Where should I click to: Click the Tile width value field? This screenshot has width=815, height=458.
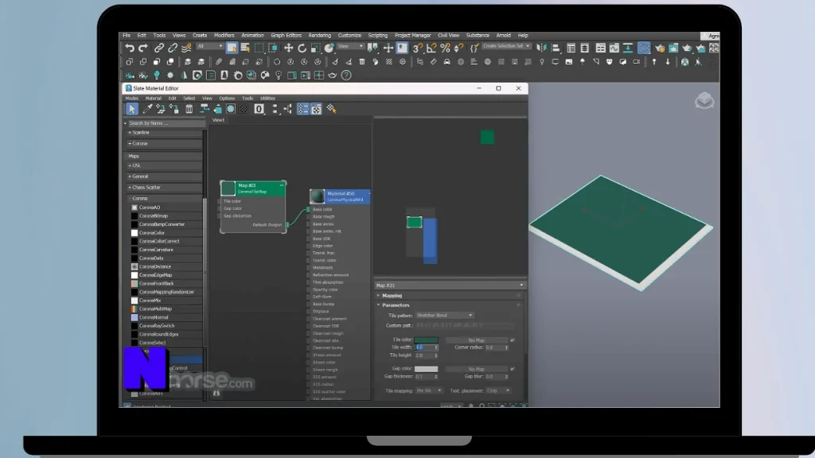point(424,347)
